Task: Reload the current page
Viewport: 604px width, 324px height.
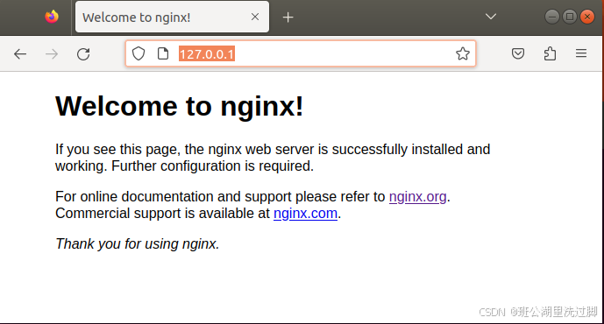Action: (x=83, y=54)
